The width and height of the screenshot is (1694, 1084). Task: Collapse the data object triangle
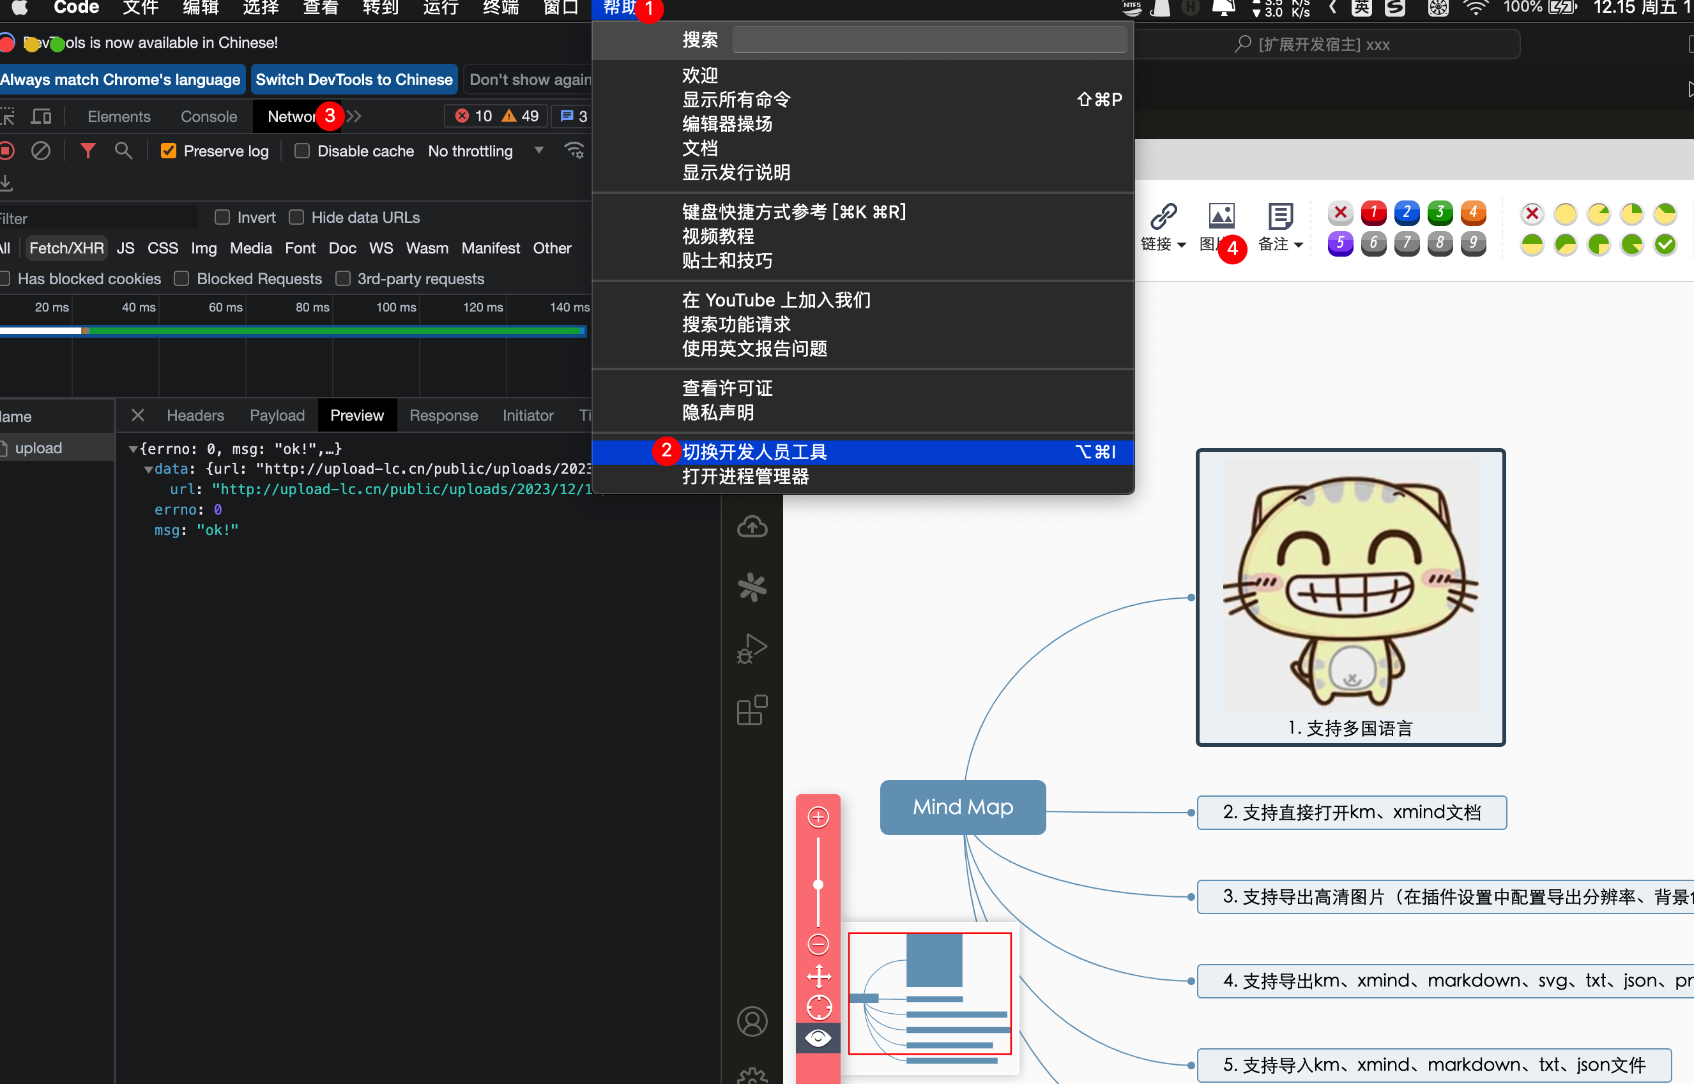pyautogui.click(x=149, y=469)
